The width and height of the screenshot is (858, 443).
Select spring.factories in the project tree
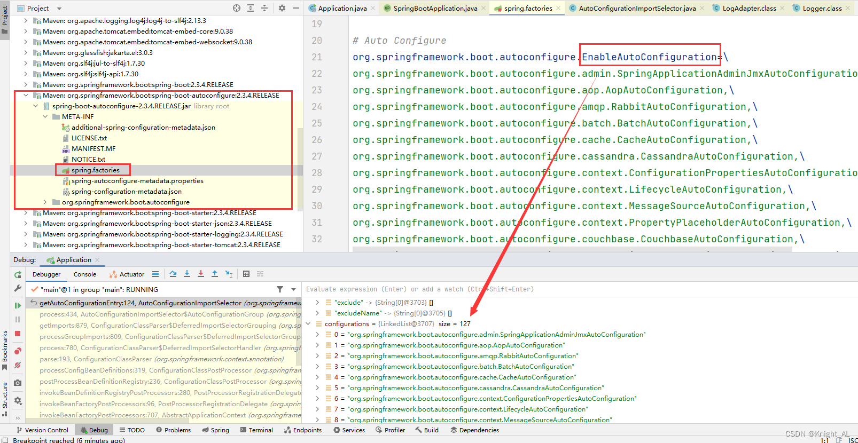point(96,170)
